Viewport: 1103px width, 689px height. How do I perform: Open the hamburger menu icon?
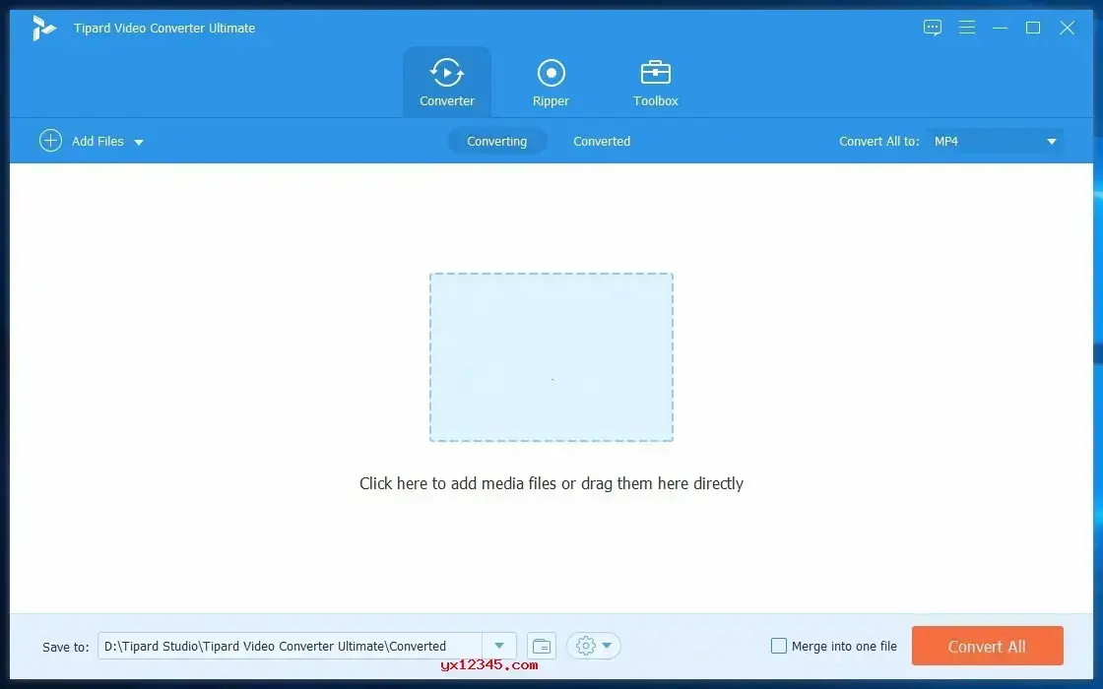tap(967, 28)
